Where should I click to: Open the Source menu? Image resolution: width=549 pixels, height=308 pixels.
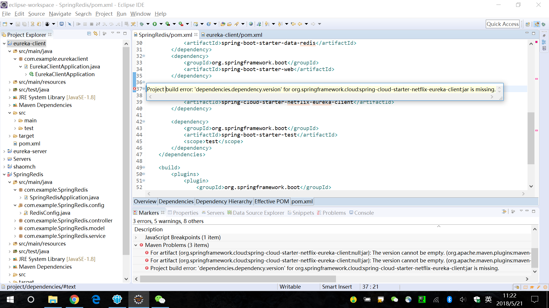[x=36, y=14]
